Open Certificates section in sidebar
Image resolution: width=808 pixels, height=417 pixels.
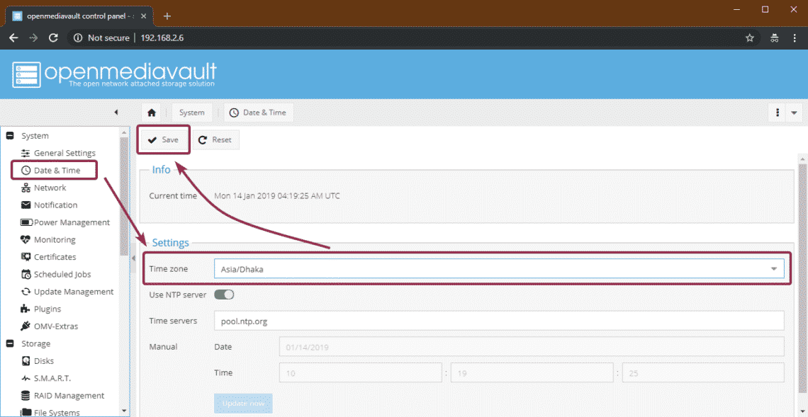(55, 257)
